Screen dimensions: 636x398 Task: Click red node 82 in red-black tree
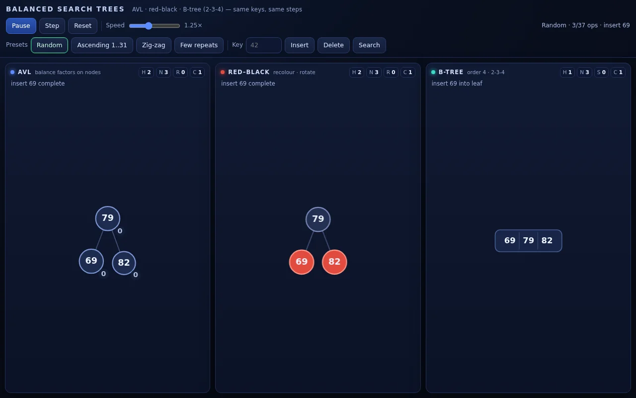[334, 262]
